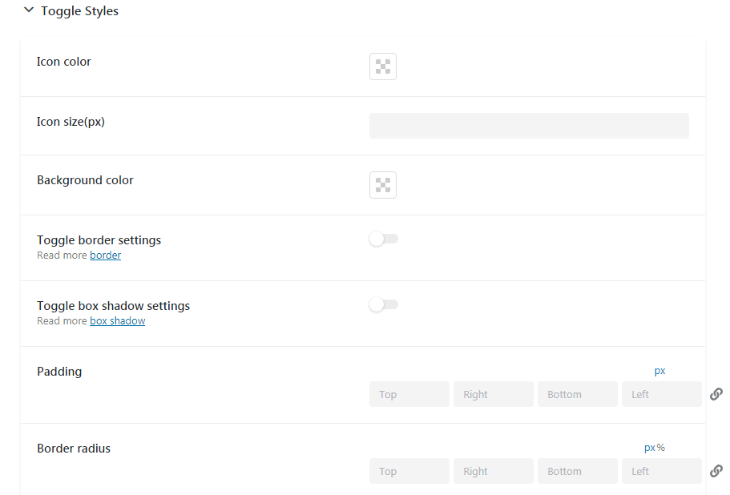Click the Padding Top input field

click(409, 394)
